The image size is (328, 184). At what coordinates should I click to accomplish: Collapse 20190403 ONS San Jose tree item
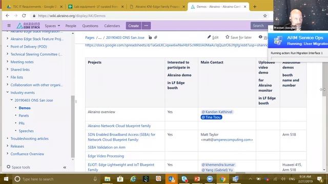coord(12,100)
